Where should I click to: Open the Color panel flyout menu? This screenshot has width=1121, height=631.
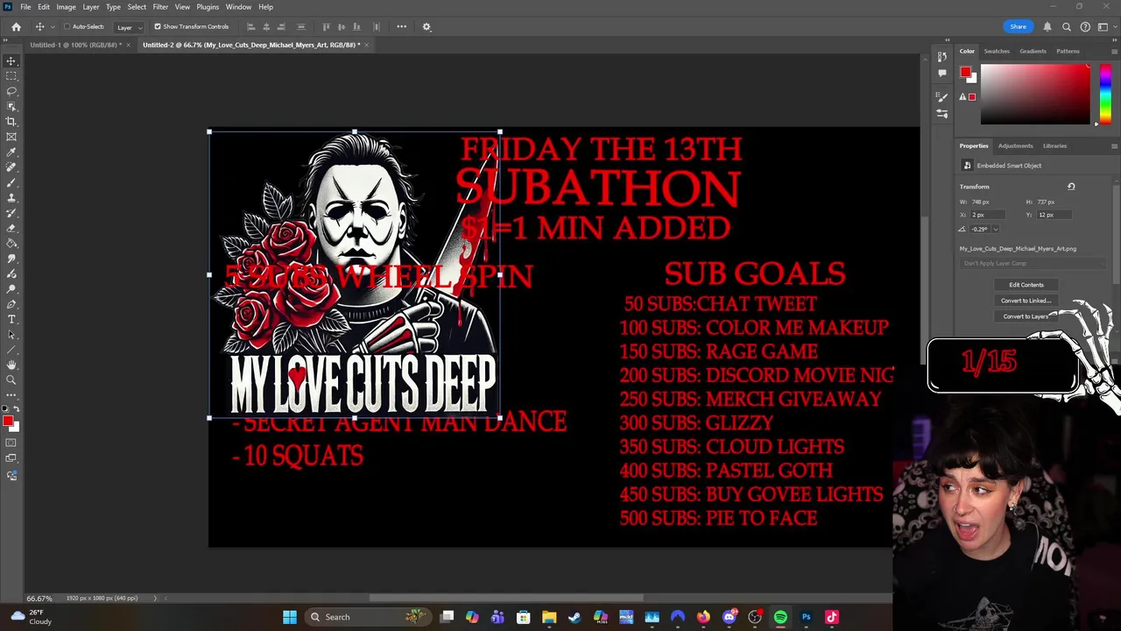click(1114, 51)
